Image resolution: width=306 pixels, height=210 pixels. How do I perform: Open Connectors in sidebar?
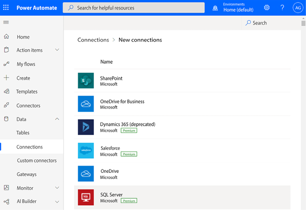tap(28, 106)
